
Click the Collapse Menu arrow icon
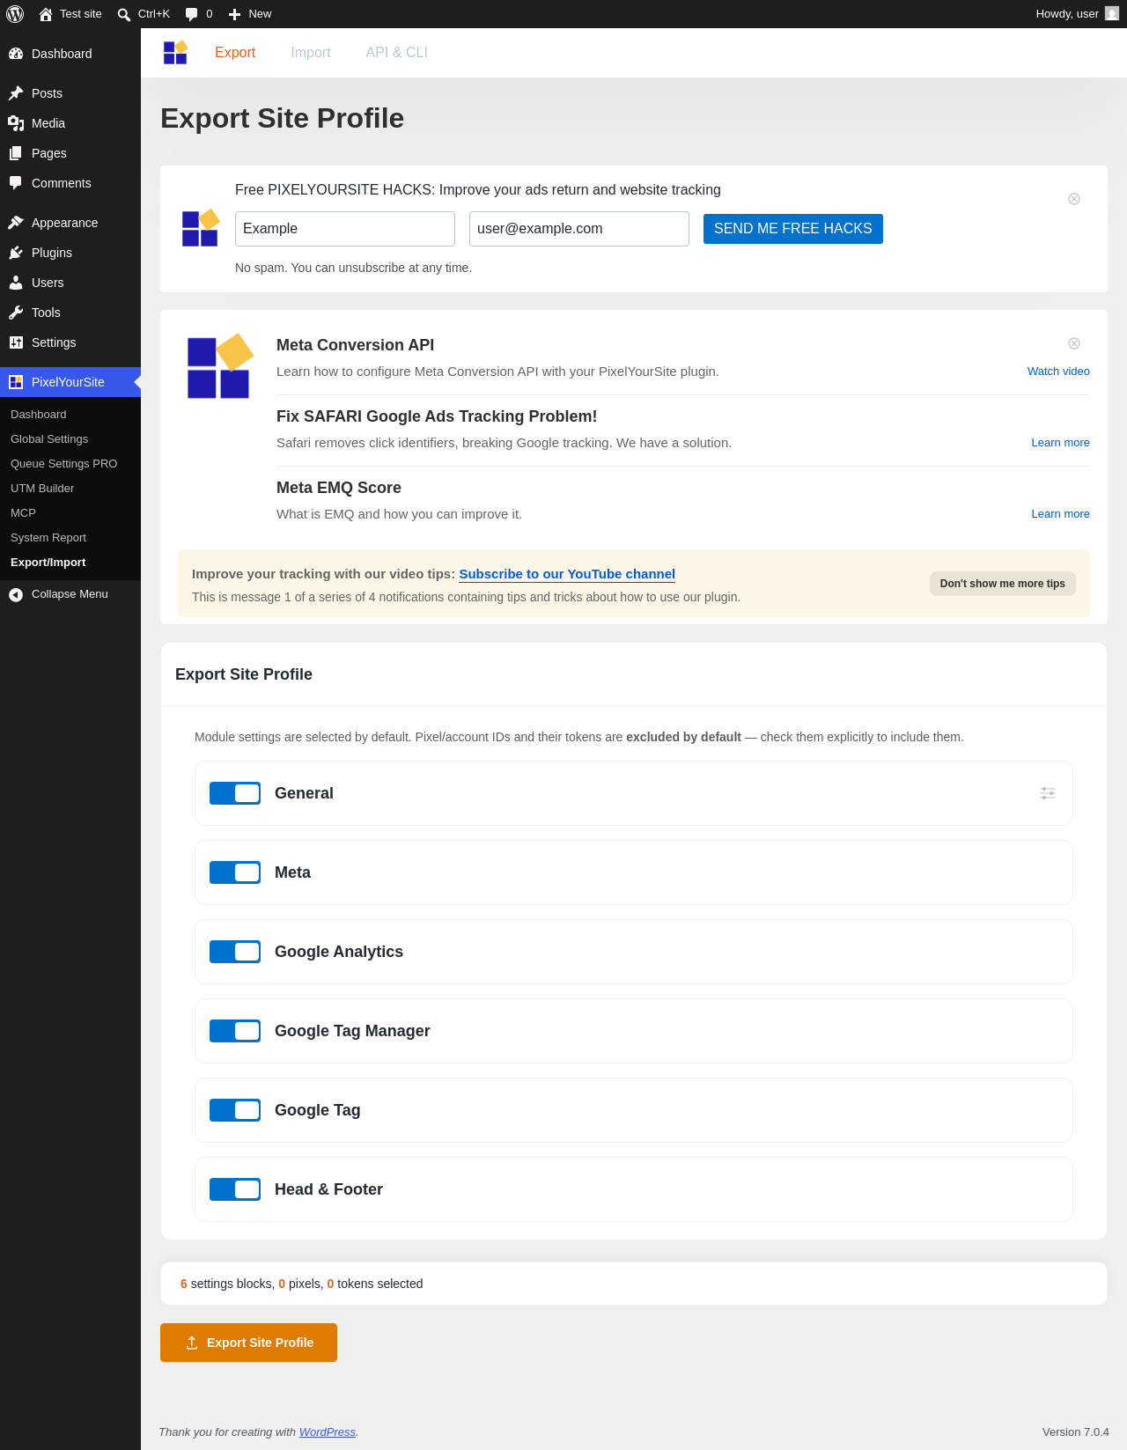pyautogui.click(x=16, y=595)
